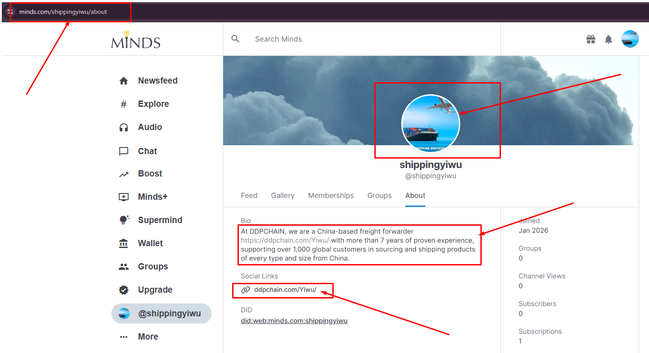The width and height of the screenshot is (649, 353).
Task: Click the Minds logo
Action: (x=136, y=40)
